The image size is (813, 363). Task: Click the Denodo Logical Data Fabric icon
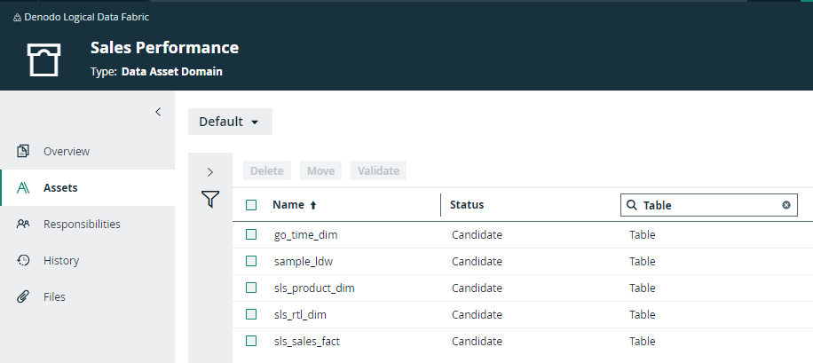pos(17,18)
